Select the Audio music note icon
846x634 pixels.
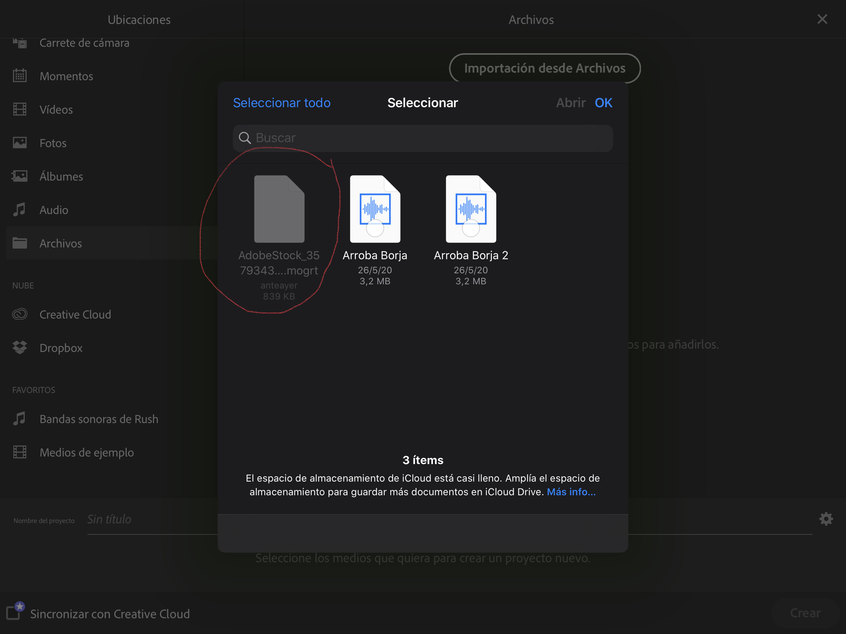tap(19, 209)
